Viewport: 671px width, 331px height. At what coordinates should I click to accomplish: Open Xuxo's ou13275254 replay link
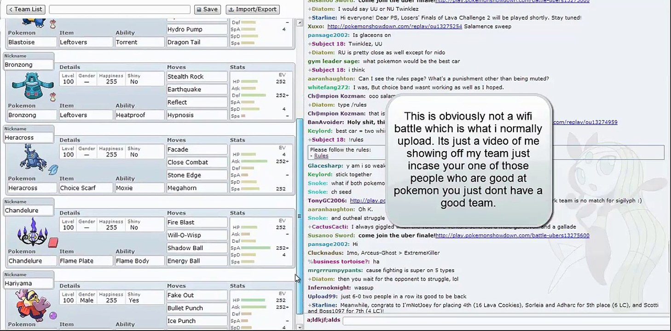pos(394,27)
